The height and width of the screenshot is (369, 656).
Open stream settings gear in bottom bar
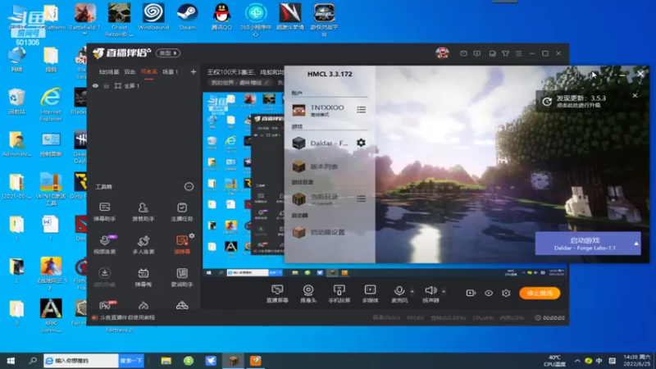[506, 293]
